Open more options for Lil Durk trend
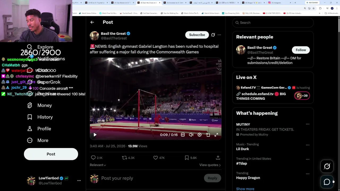 coord(308,145)
